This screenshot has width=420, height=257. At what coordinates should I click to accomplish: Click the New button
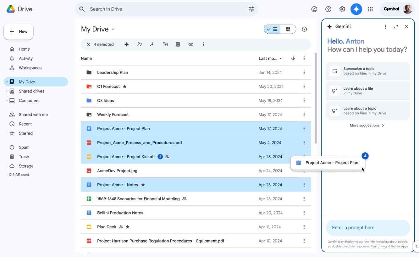[x=18, y=31]
